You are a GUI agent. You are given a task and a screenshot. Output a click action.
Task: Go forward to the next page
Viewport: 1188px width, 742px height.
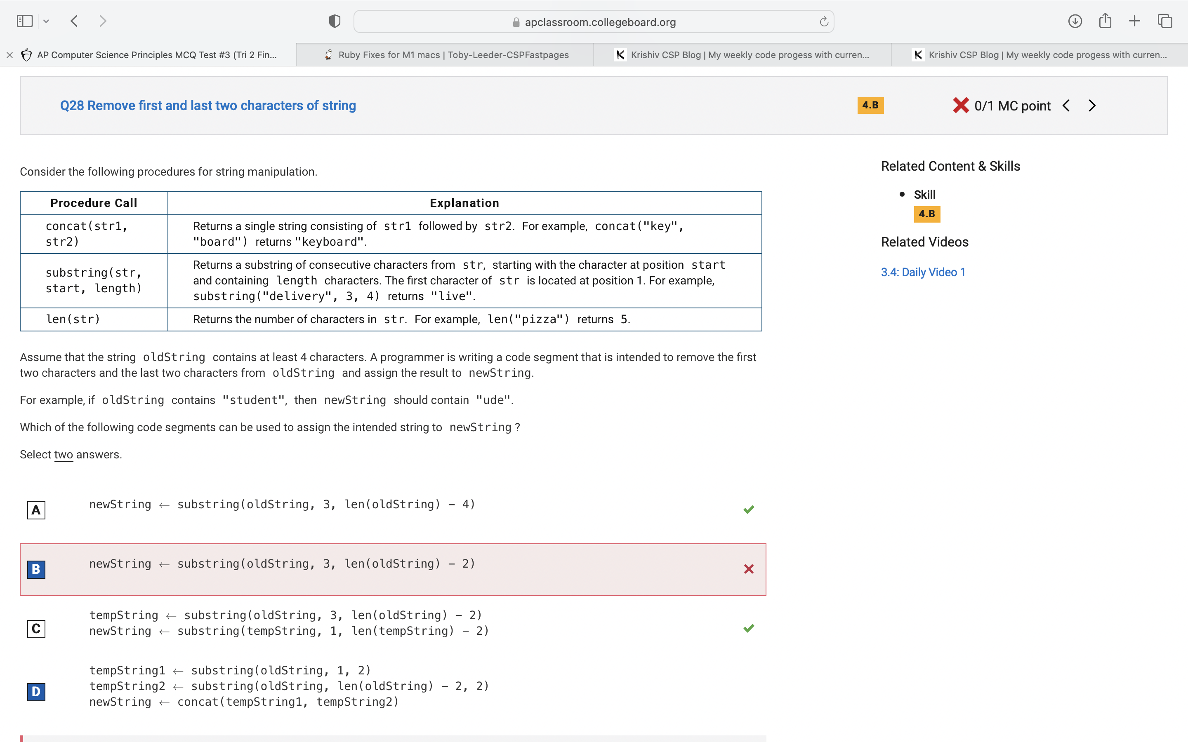click(103, 21)
